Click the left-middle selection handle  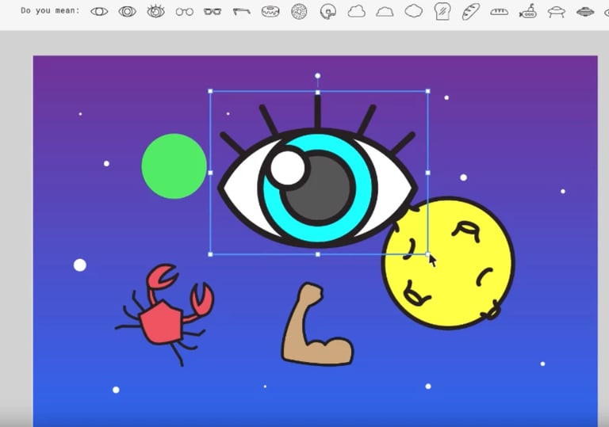tap(210, 173)
